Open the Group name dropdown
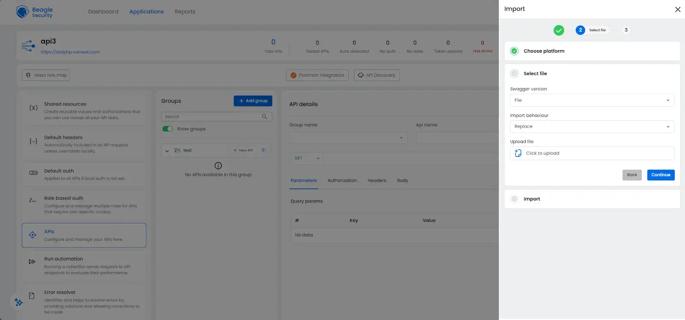The height and width of the screenshot is (320, 685). point(348,138)
